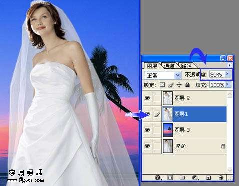Click the lock transparent pixels icon
The width and height of the screenshot is (239, 186).
coord(162,85)
